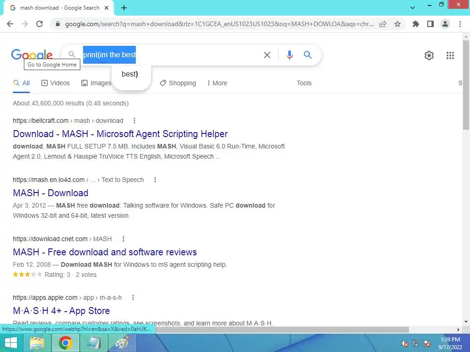
Task: Click the browser forward arrow
Action: (x=25, y=24)
